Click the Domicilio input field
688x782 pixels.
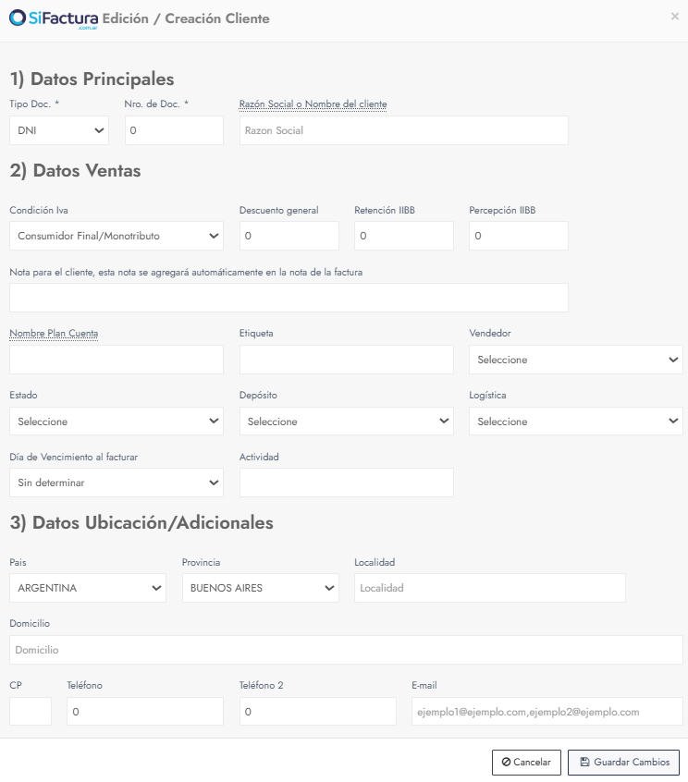point(346,650)
